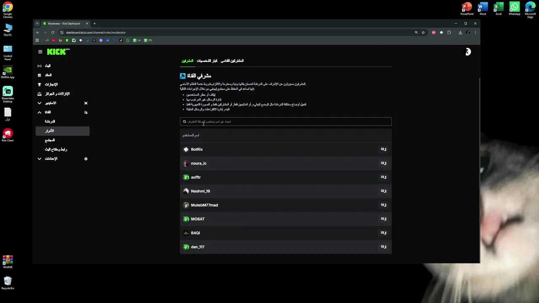Image resolution: width=539 pixels, height=303 pixels.
Task: Open a new browser tab
Action: (94, 24)
